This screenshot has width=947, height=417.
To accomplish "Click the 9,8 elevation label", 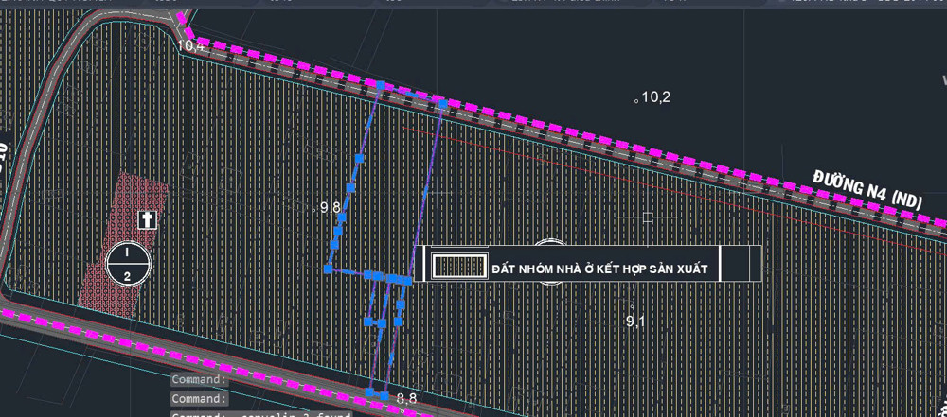I will click(331, 207).
